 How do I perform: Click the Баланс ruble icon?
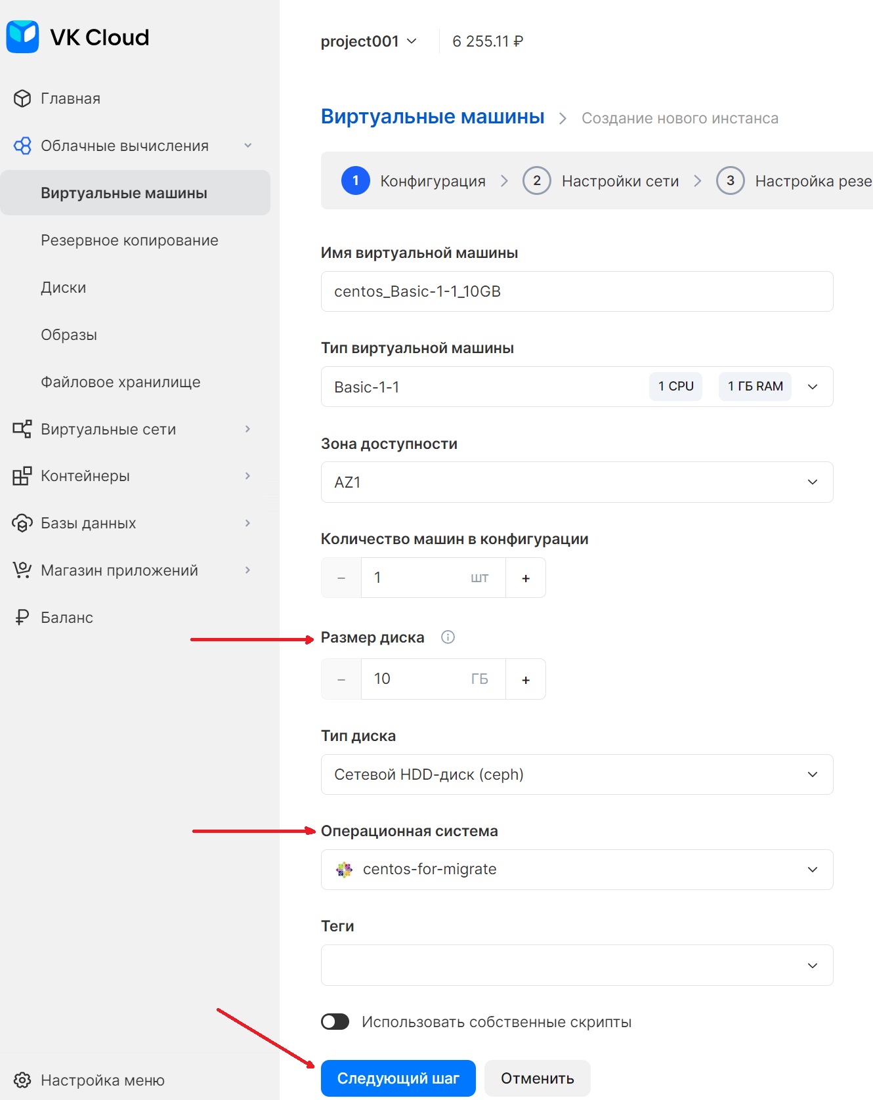pos(22,618)
